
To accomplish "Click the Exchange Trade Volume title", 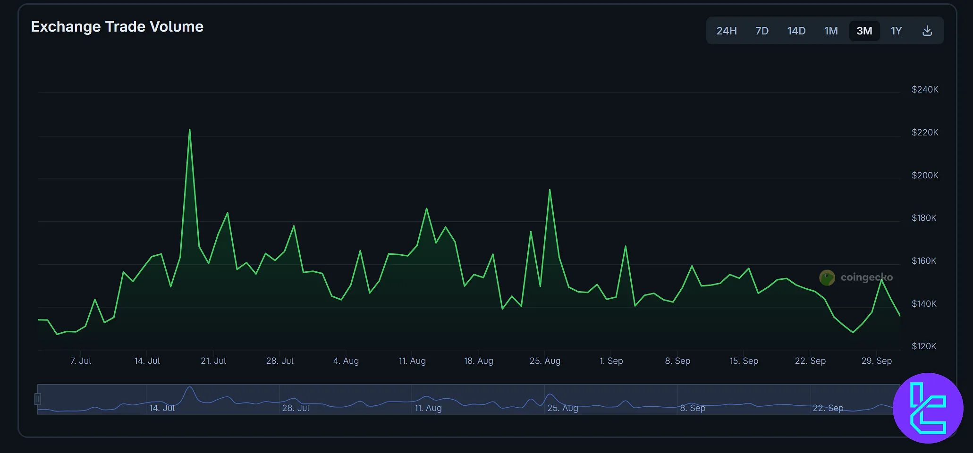I will click(x=117, y=27).
